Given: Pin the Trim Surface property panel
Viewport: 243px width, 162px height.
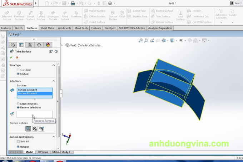Looking at the screenshot, I should click(51, 51).
